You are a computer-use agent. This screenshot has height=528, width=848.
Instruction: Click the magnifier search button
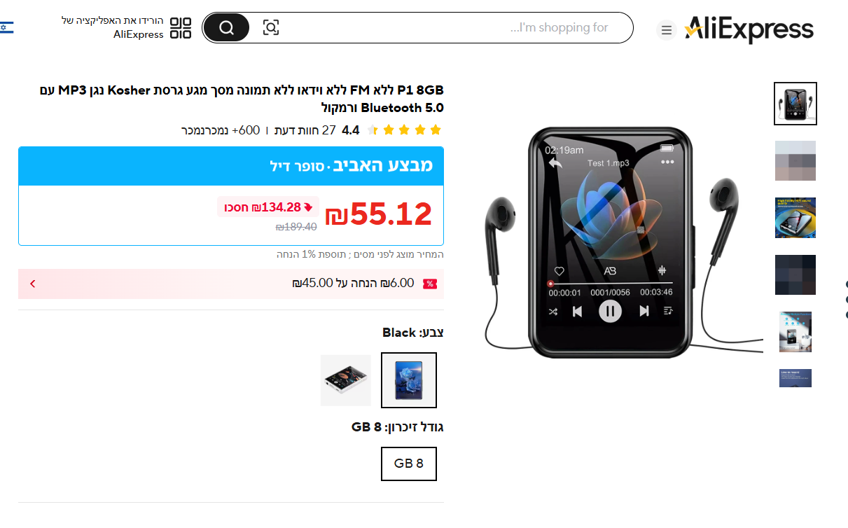point(226,27)
